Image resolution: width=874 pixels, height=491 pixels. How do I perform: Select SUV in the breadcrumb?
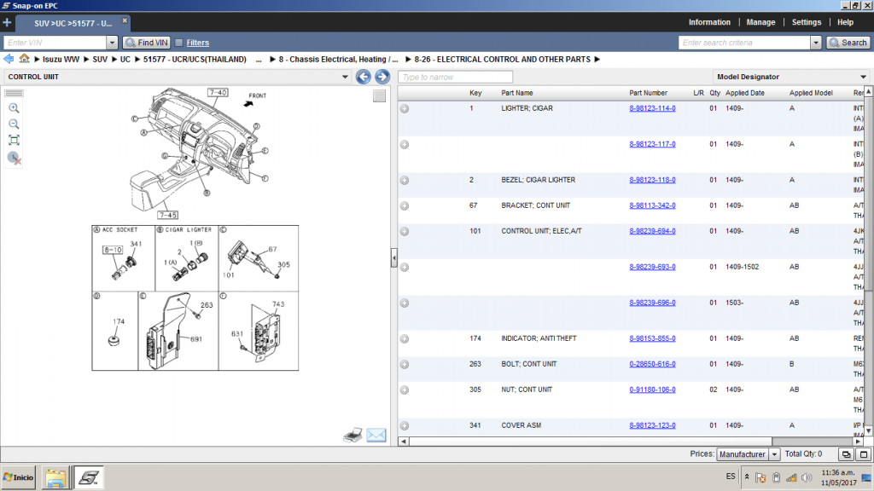pos(100,59)
